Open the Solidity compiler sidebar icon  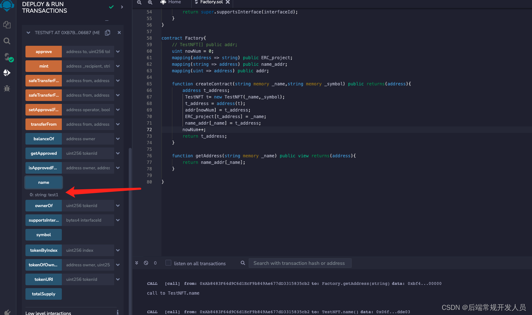pyautogui.click(x=8, y=57)
